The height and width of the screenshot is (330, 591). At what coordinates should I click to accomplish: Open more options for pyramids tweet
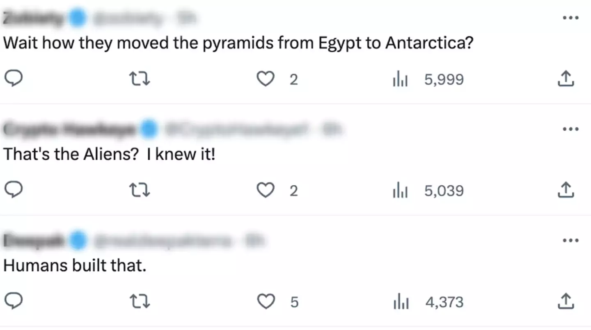[x=570, y=18]
